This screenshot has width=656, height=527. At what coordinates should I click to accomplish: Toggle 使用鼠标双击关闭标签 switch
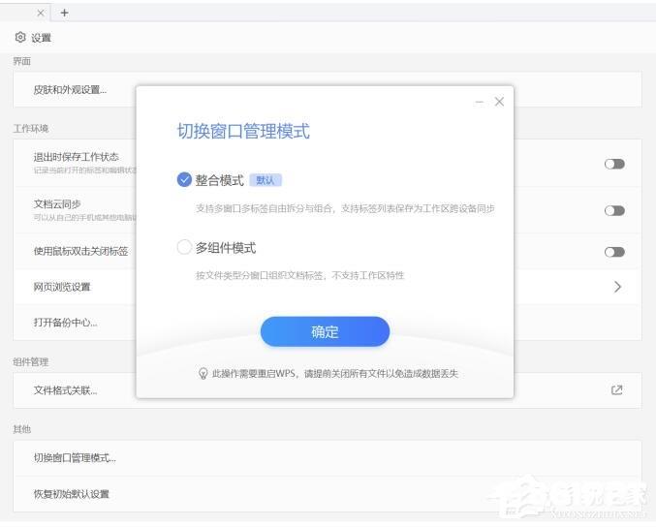[x=614, y=252]
